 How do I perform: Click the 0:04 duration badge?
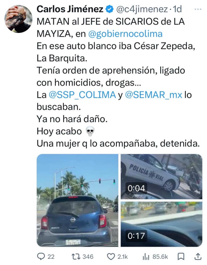tap(136, 188)
